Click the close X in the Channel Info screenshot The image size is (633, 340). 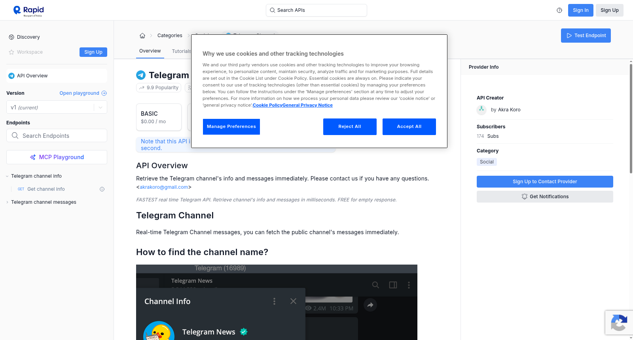click(293, 301)
